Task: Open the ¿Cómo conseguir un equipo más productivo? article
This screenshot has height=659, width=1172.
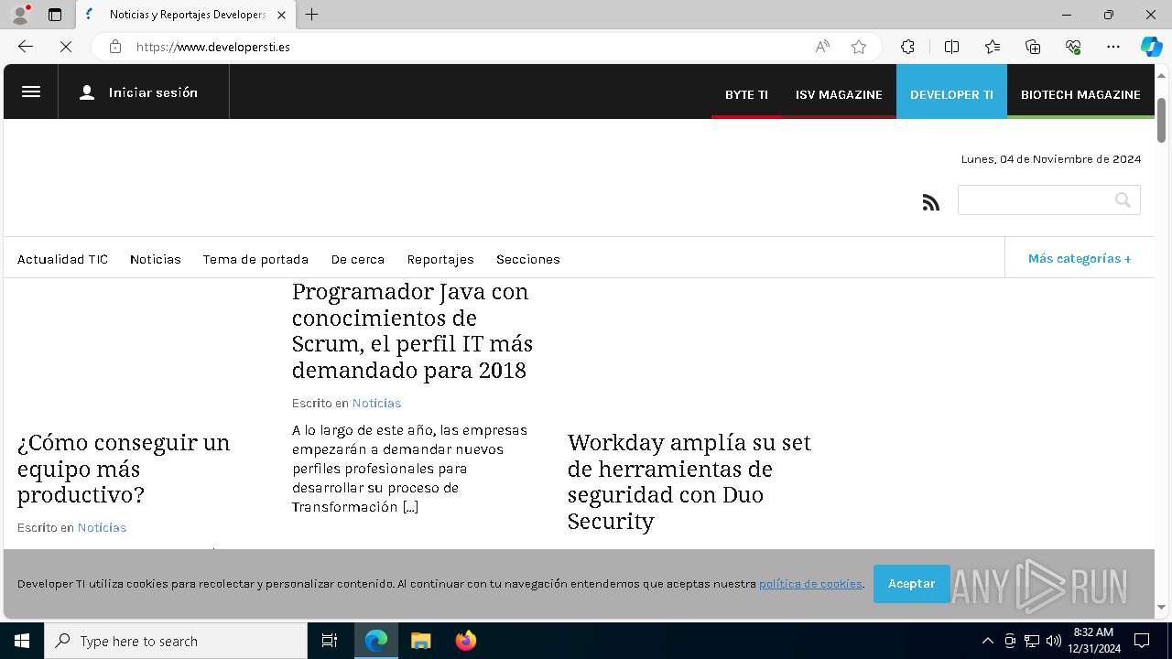Action: tap(124, 469)
